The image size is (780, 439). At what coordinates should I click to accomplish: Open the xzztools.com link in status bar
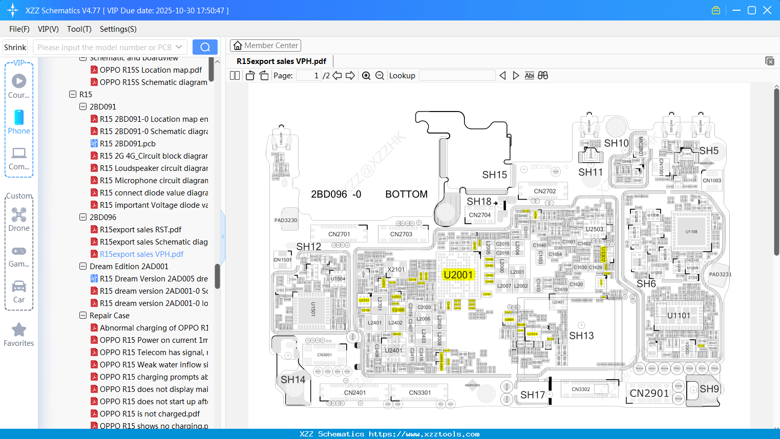click(424, 434)
